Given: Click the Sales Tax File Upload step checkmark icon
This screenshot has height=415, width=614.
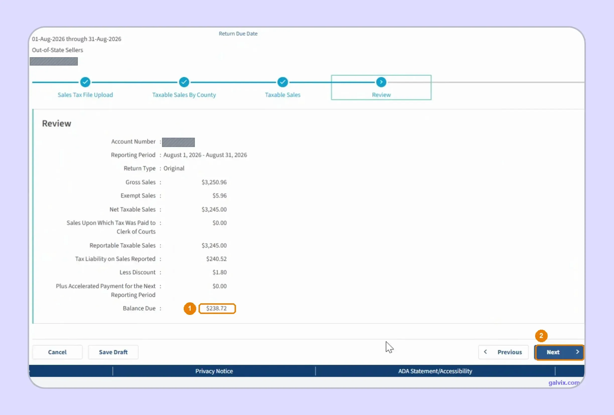Looking at the screenshot, I should click(85, 82).
